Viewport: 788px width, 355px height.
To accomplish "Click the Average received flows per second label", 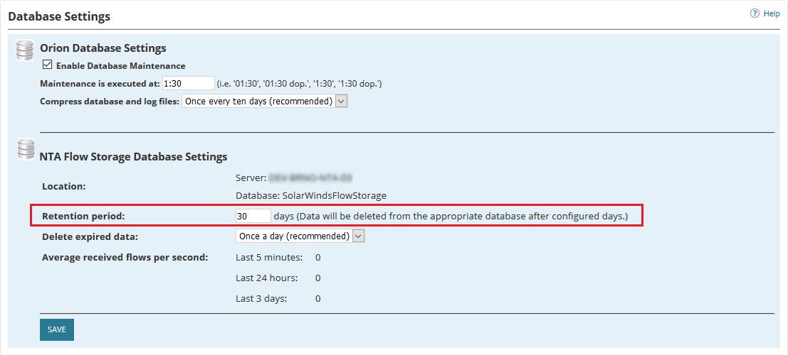I will pos(125,257).
